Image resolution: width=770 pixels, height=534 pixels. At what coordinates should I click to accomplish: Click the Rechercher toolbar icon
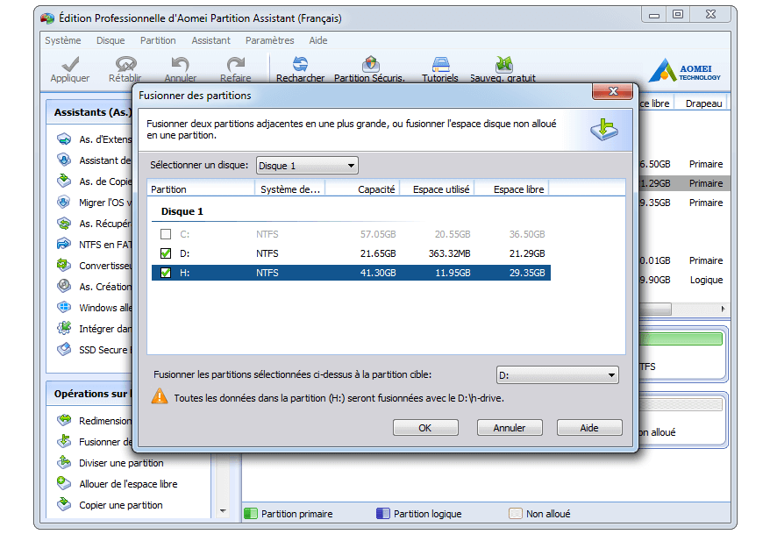click(x=300, y=64)
